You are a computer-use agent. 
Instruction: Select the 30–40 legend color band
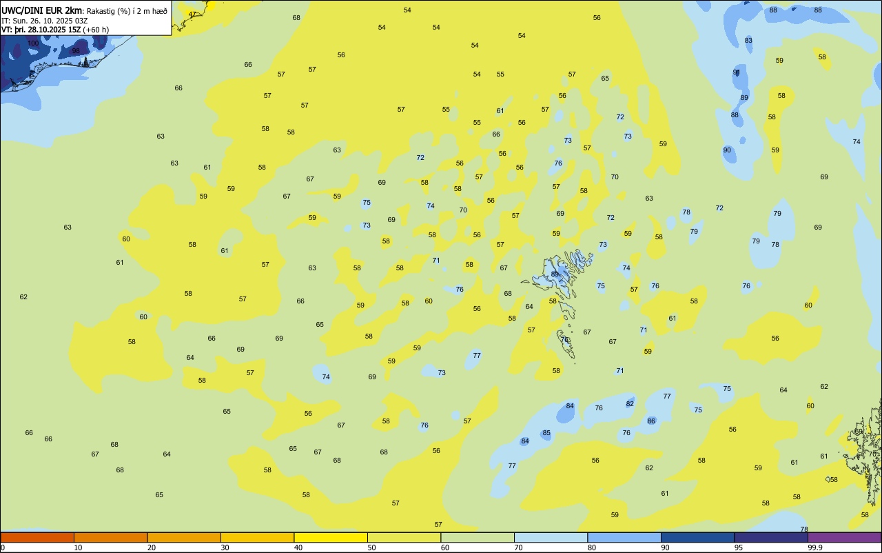click(x=257, y=537)
